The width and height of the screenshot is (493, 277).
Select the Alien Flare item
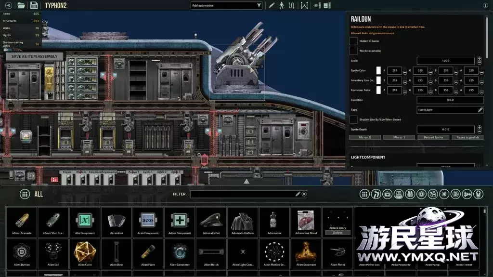[x=148, y=253]
